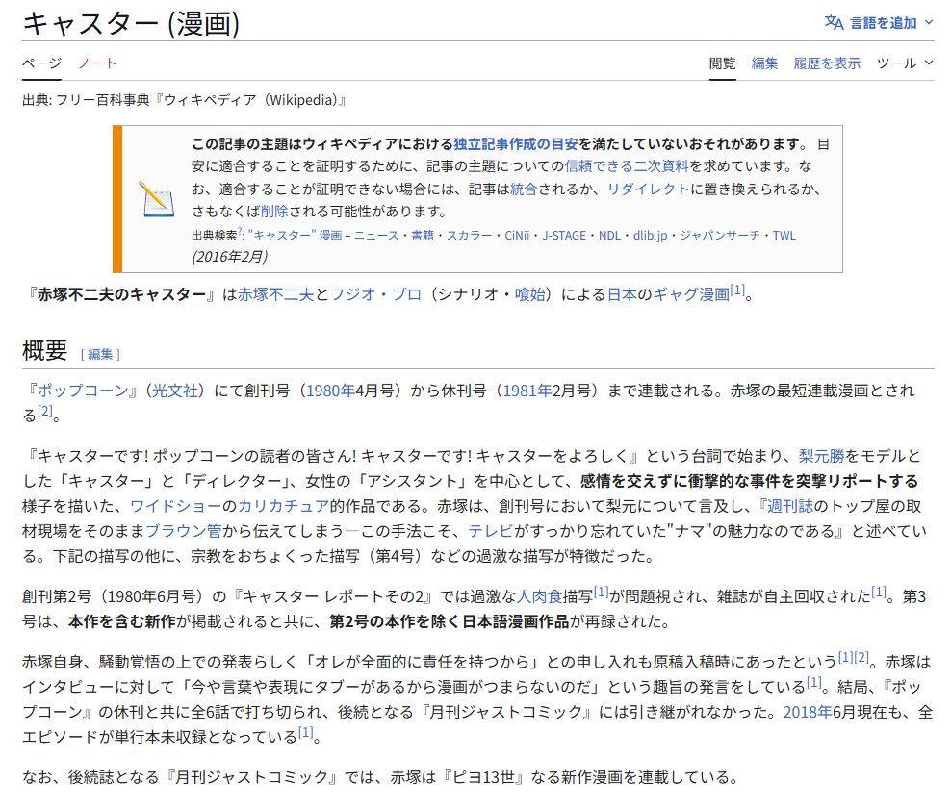This screenshot has width=951, height=807.
Task: Jump to footnote 2 after 最短連載漫画とされる
Action: [x=44, y=412]
